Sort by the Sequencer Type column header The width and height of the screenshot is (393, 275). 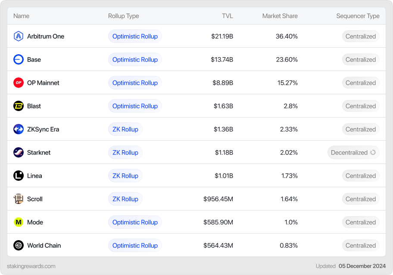[358, 16]
